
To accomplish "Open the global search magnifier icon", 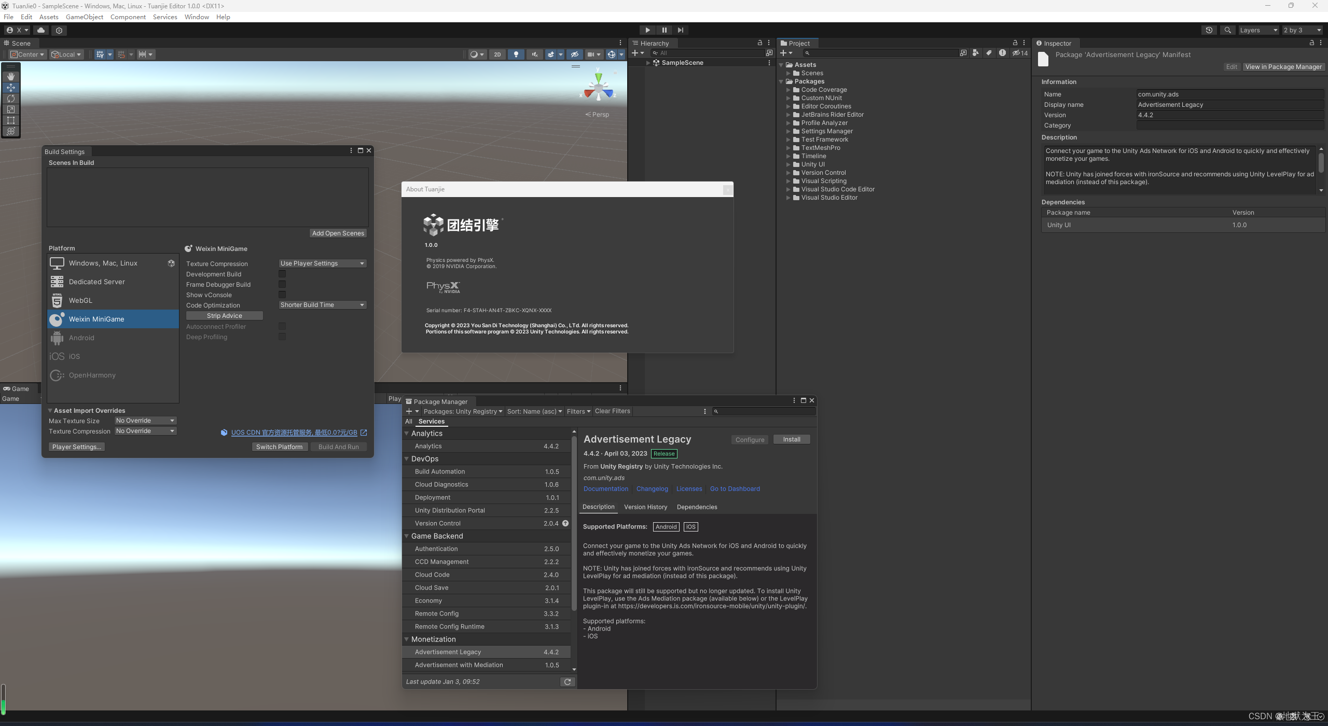I will 1227,30.
